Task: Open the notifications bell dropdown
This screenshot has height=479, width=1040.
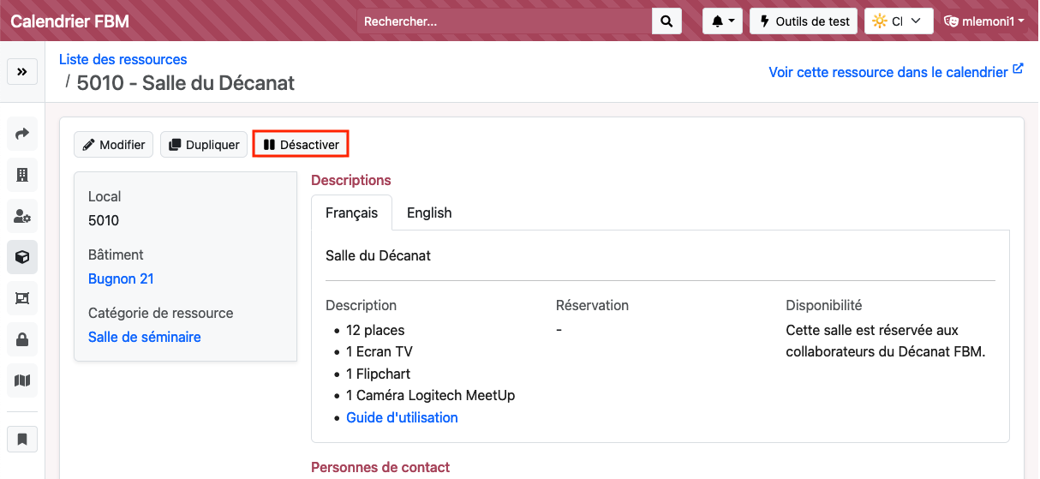Action: click(x=722, y=21)
